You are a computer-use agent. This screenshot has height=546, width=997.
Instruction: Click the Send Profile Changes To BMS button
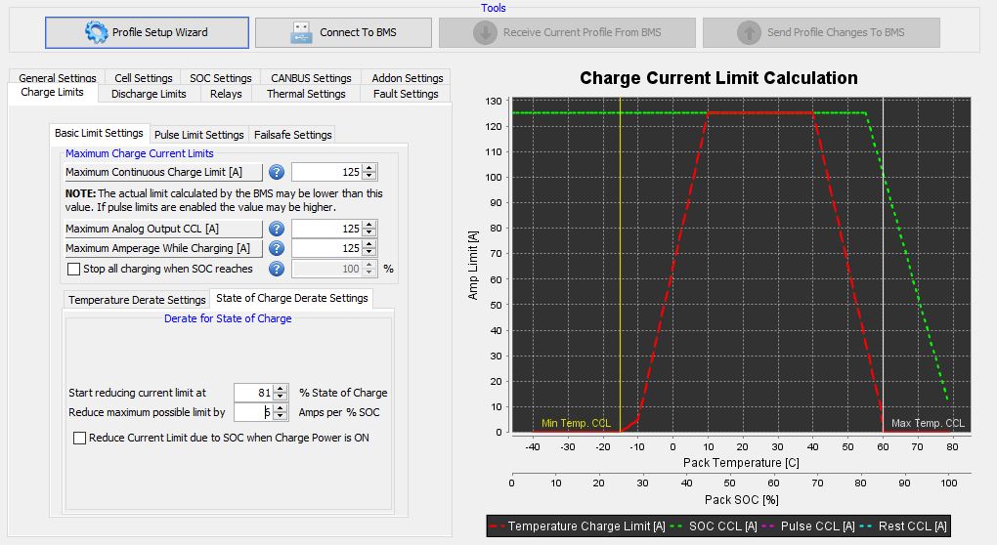821,32
